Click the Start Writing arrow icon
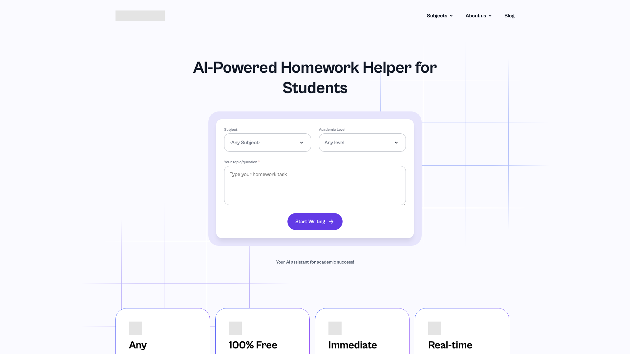 331,221
